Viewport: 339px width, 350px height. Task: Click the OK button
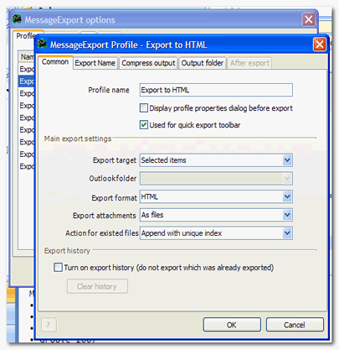232,325
